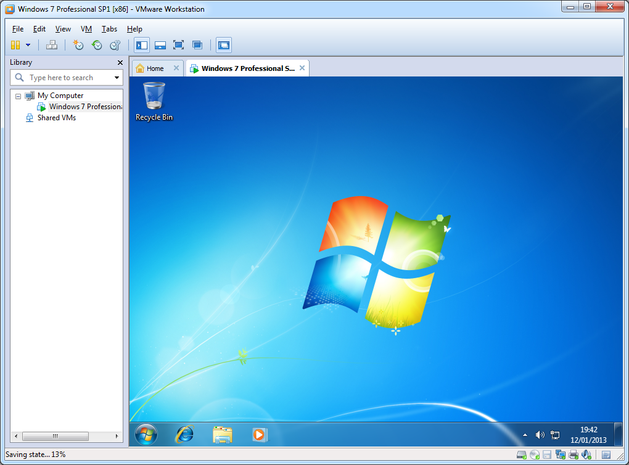
Task: Collapse the My Computer tree node
Action: click(x=18, y=96)
